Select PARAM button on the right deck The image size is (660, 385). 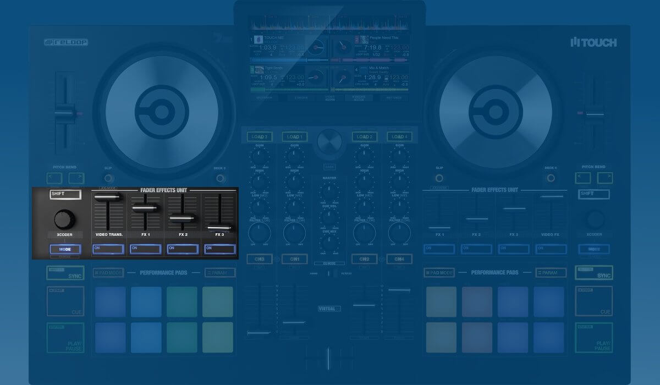pyautogui.click(x=552, y=272)
